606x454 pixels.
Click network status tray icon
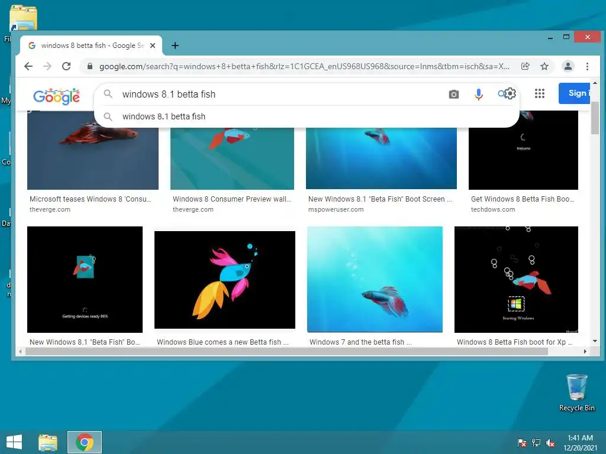coord(536,443)
